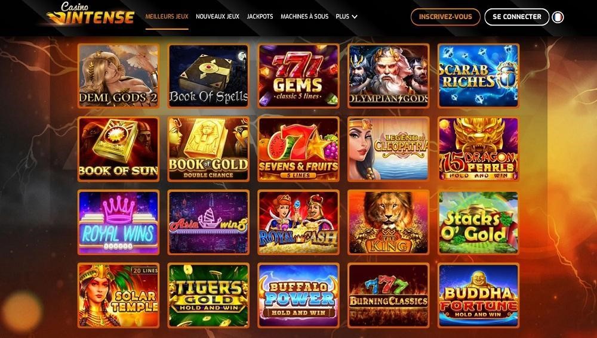Open Buddha Fortune Hold and Win
This screenshot has height=338, width=597.
click(x=478, y=296)
